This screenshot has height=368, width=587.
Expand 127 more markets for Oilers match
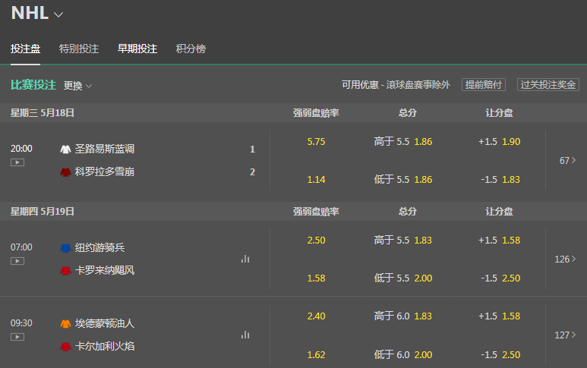(x=566, y=335)
